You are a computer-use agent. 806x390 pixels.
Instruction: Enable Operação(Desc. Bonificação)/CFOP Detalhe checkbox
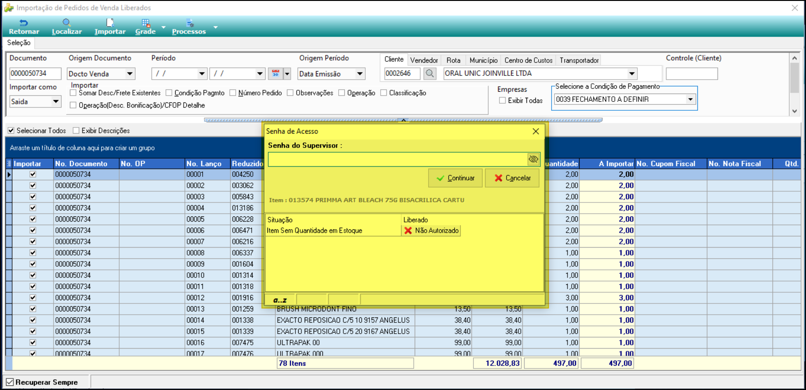(x=73, y=105)
